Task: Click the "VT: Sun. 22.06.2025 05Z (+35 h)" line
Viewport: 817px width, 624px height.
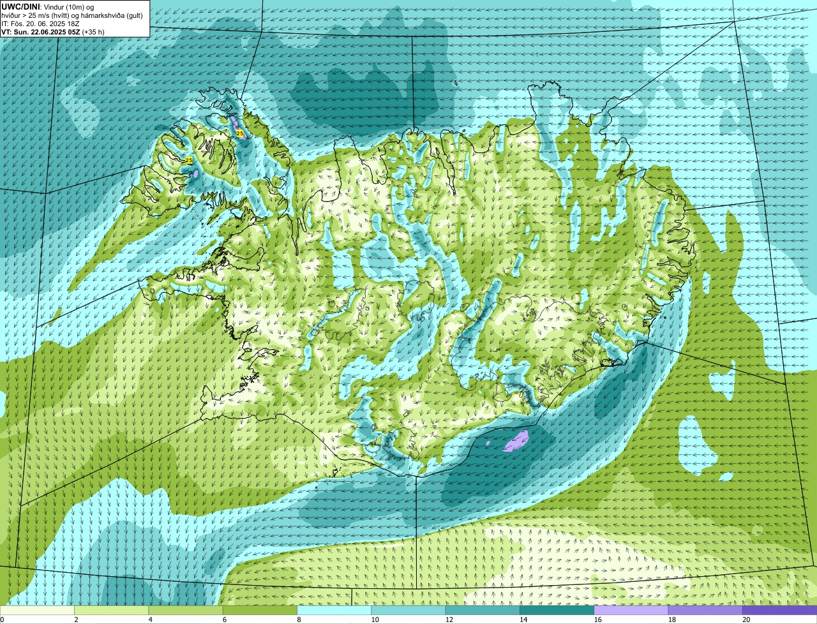Action: pyautogui.click(x=53, y=31)
